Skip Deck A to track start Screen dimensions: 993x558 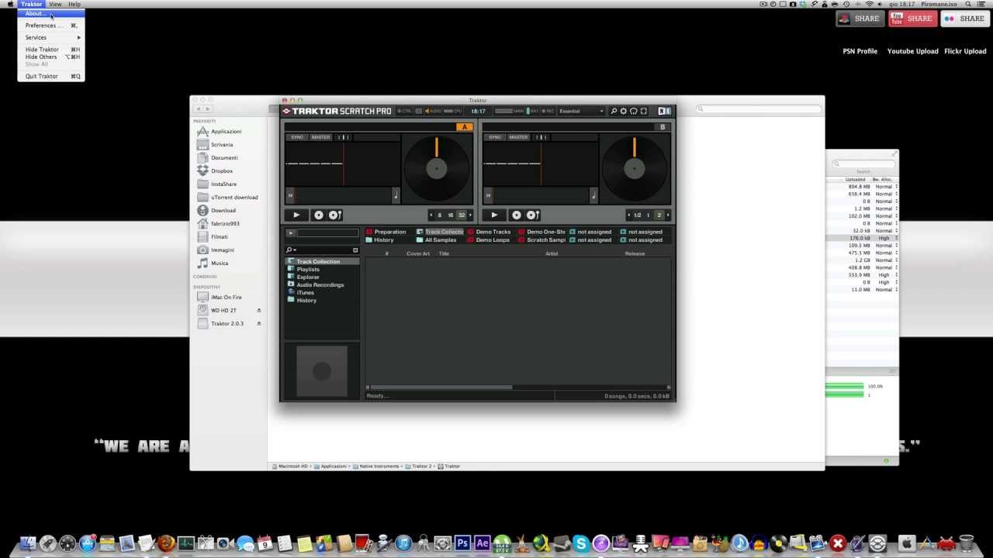(290, 195)
